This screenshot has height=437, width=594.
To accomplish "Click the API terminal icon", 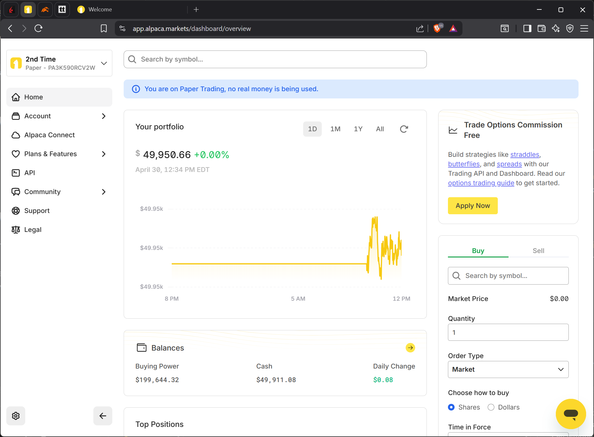I will (16, 173).
